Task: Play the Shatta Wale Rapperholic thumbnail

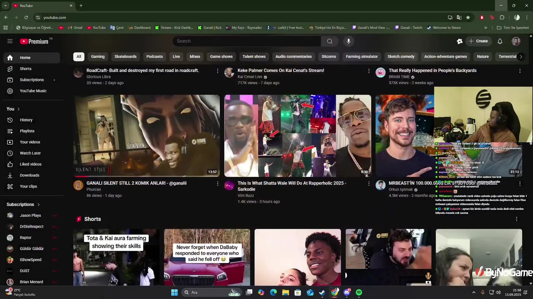Action: (x=298, y=136)
